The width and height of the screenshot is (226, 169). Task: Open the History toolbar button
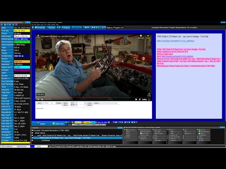pos(66,28)
